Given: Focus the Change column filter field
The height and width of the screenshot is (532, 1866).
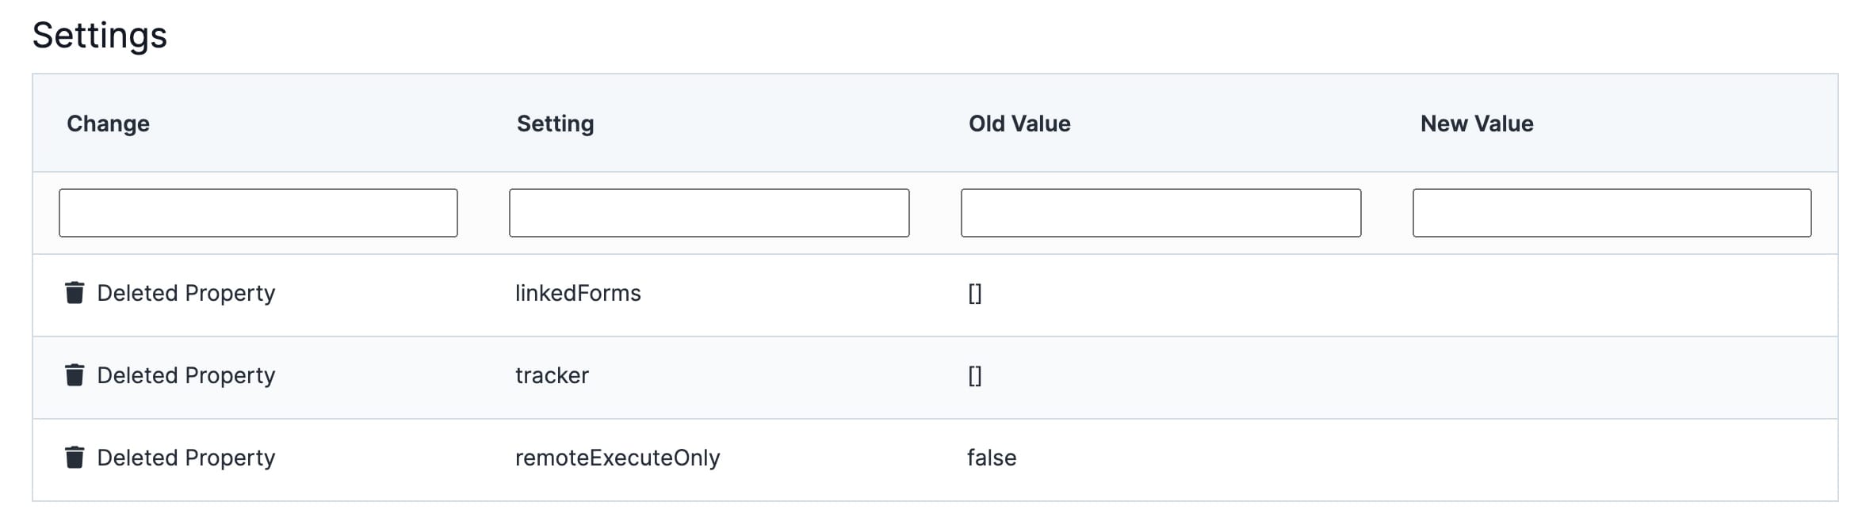Looking at the screenshot, I should tap(258, 213).
